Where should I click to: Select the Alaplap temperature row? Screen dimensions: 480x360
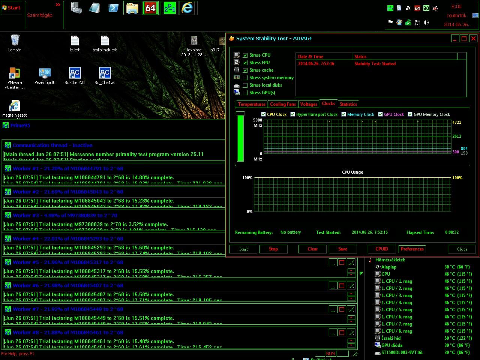(422, 267)
